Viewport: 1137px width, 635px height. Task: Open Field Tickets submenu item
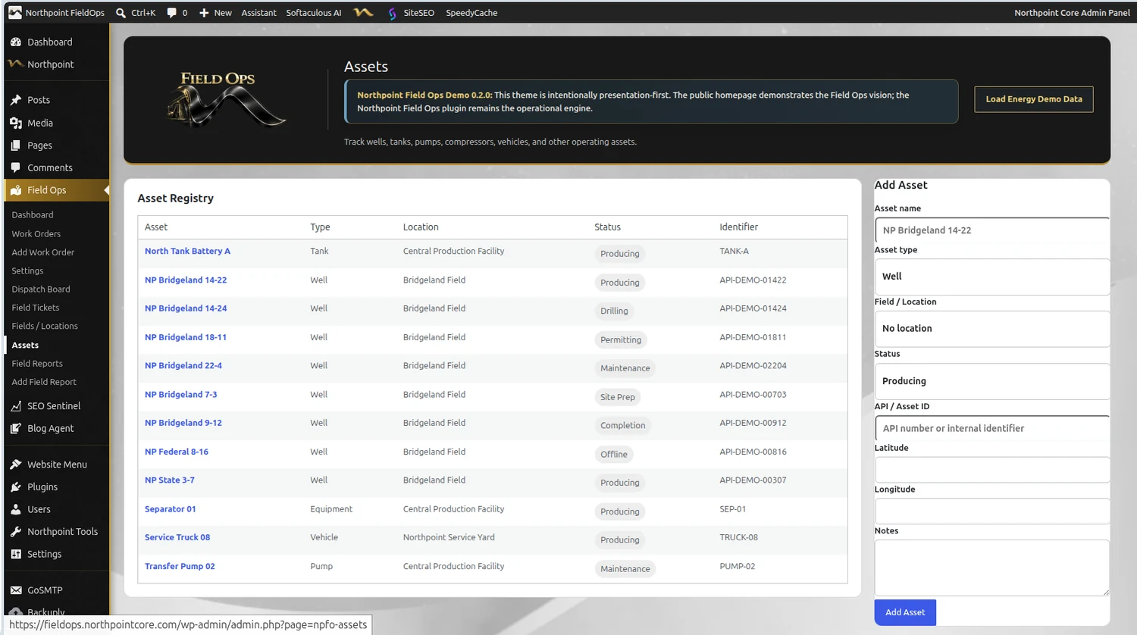point(36,308)
